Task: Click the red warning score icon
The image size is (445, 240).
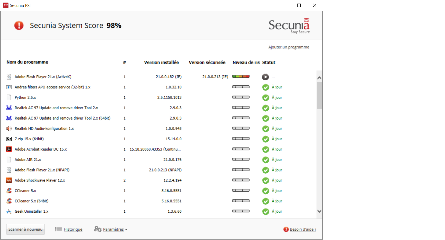Action: tap(19, 25)
